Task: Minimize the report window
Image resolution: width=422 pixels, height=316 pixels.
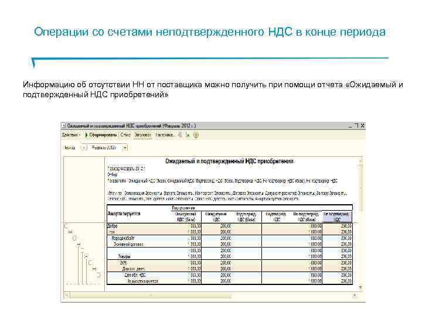Action: (350, 126)
